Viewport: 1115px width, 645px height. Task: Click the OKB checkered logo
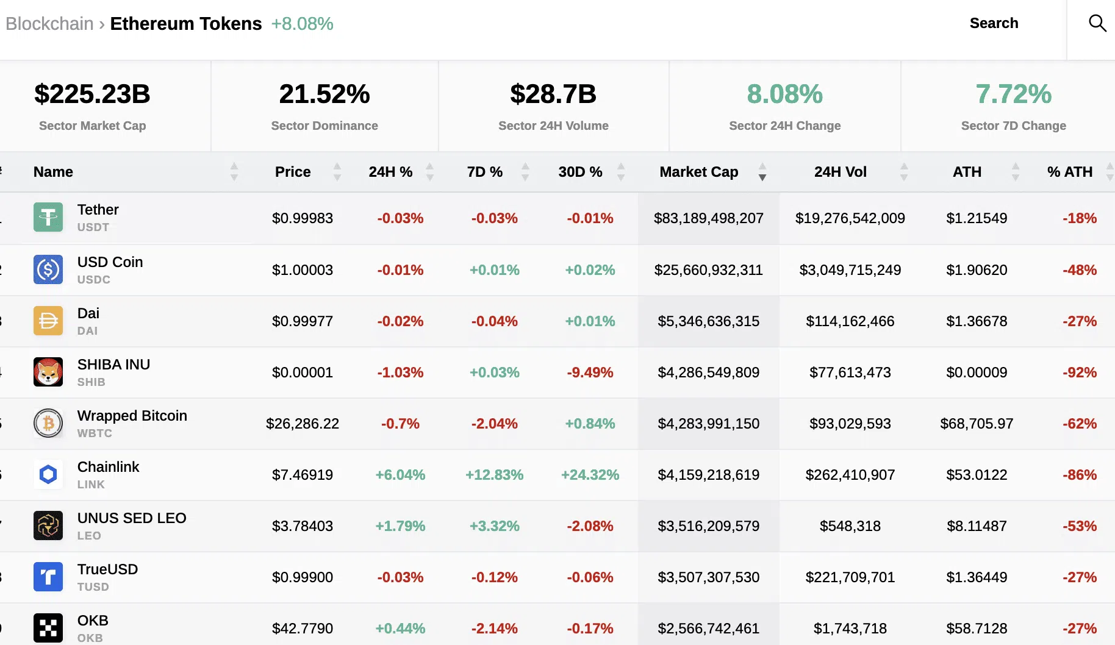(48, 628)
